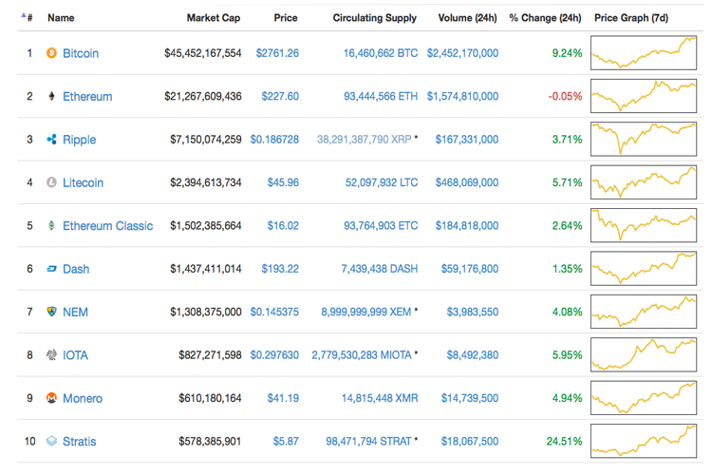
Task: Sort table by Market Cap header
Action: [214, 18]
